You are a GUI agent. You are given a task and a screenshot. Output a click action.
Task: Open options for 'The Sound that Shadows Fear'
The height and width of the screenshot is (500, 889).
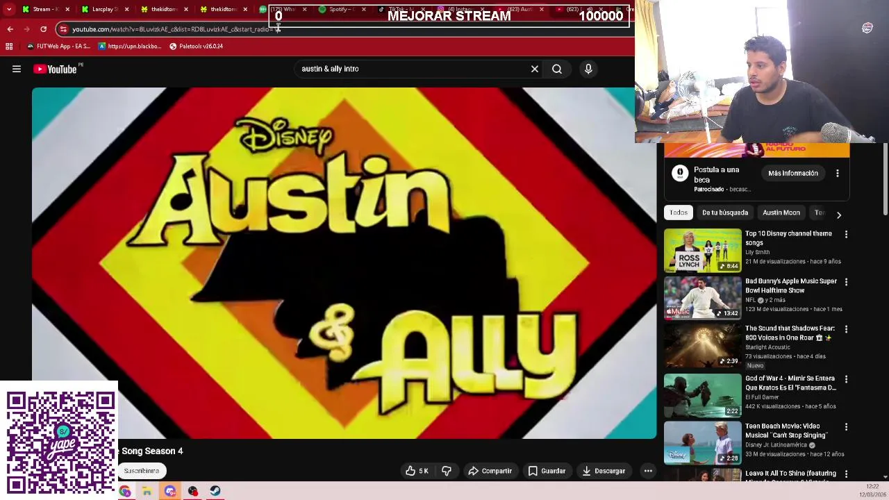pos(846,329)
